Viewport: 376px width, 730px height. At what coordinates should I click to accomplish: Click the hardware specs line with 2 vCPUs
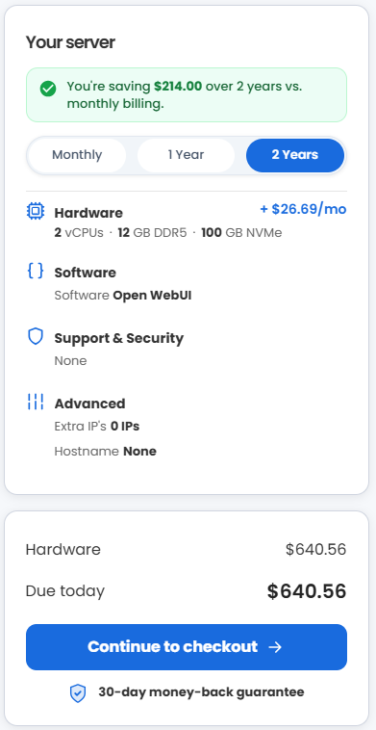coord(168,232)
